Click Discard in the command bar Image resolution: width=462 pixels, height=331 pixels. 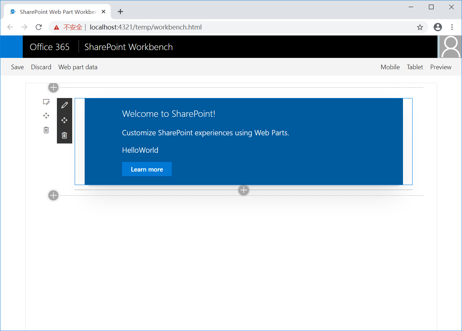(x=41, y=67)
